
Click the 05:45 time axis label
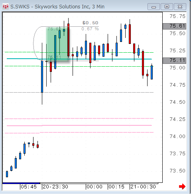click(x=29, y=187)
